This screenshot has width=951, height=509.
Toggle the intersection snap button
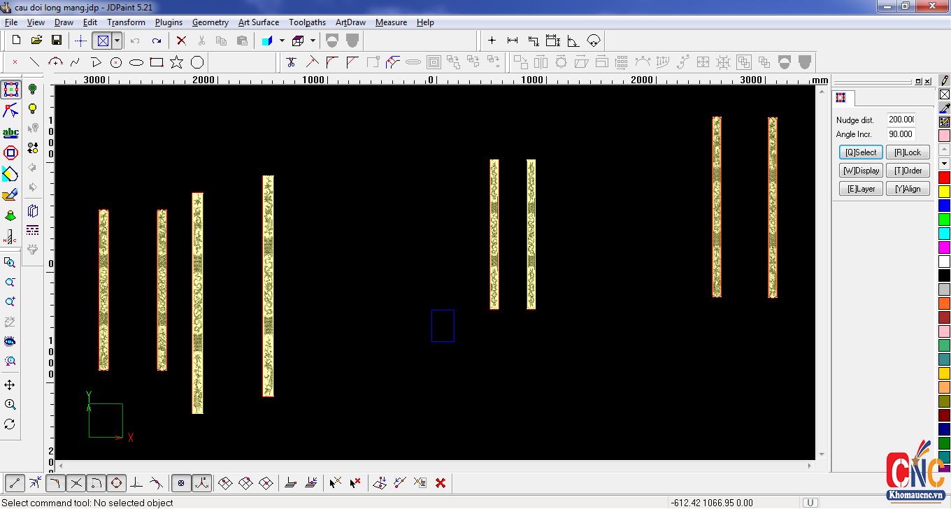[x=76, y=482]
